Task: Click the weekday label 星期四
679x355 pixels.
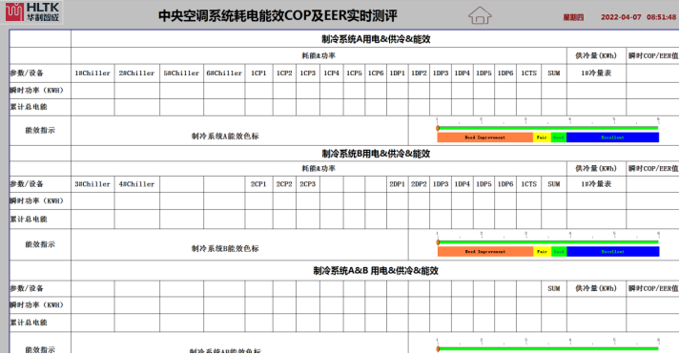Action: 573,17
